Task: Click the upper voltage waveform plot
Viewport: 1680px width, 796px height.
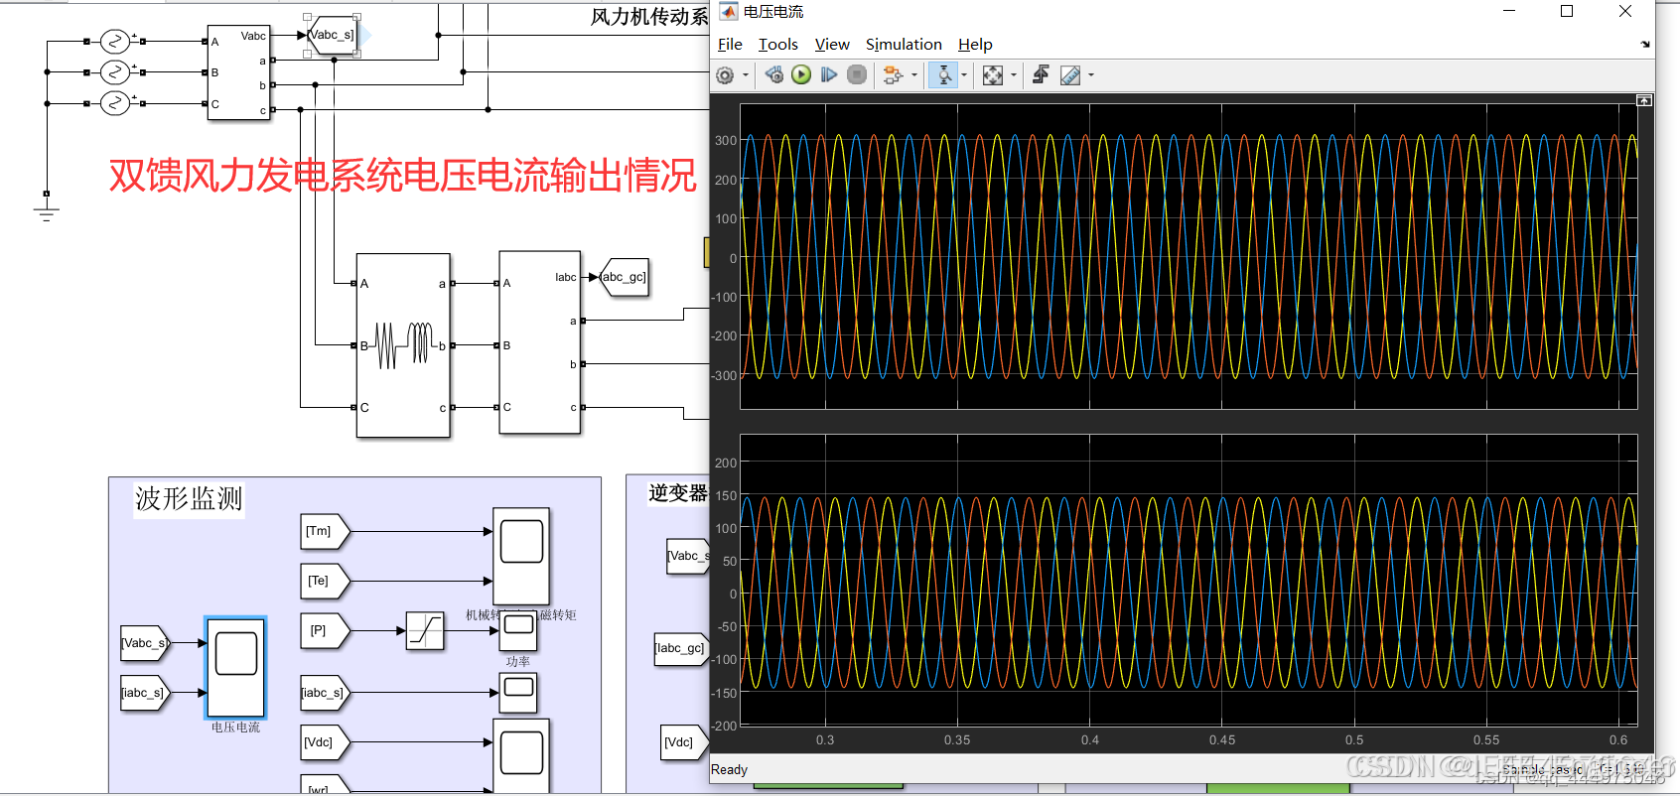Action: (1189, 256)
